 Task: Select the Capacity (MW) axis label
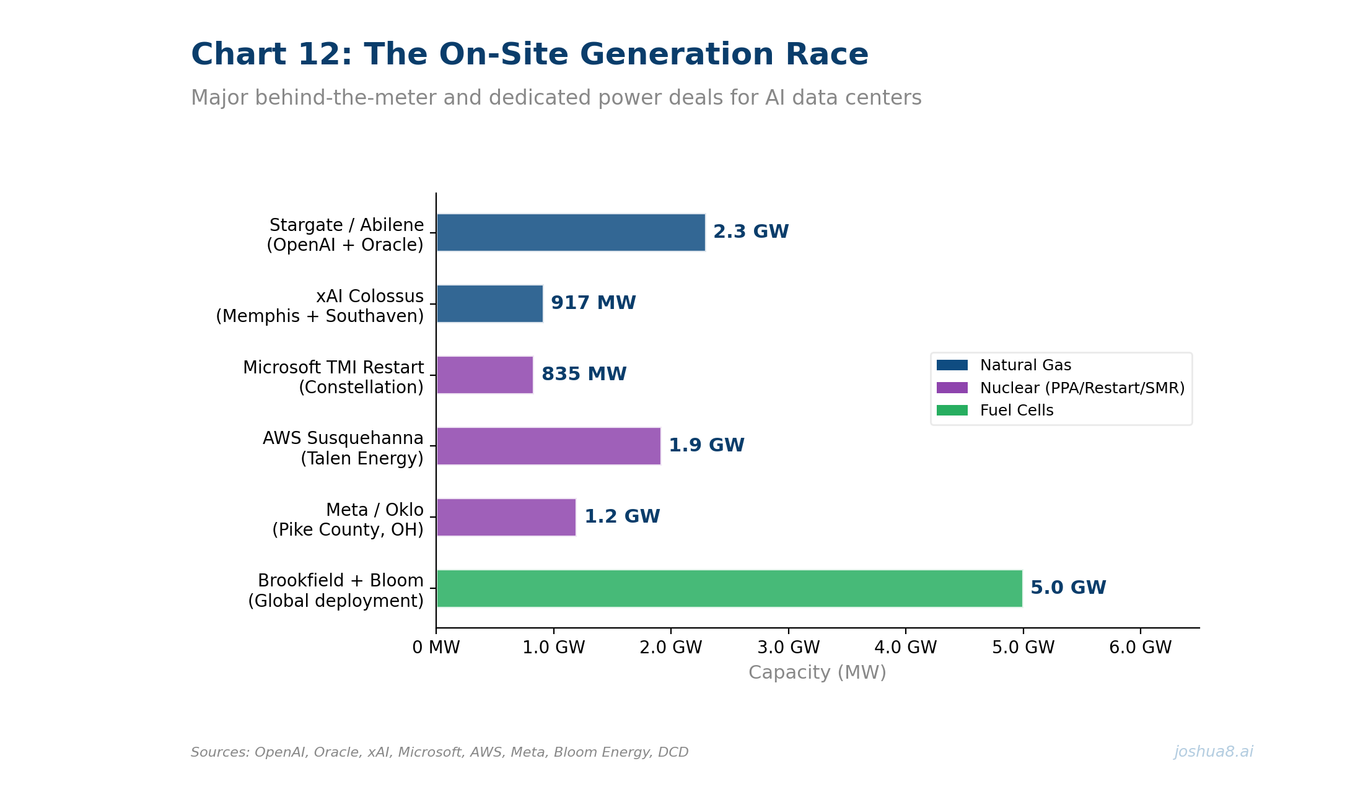[818, 672]
